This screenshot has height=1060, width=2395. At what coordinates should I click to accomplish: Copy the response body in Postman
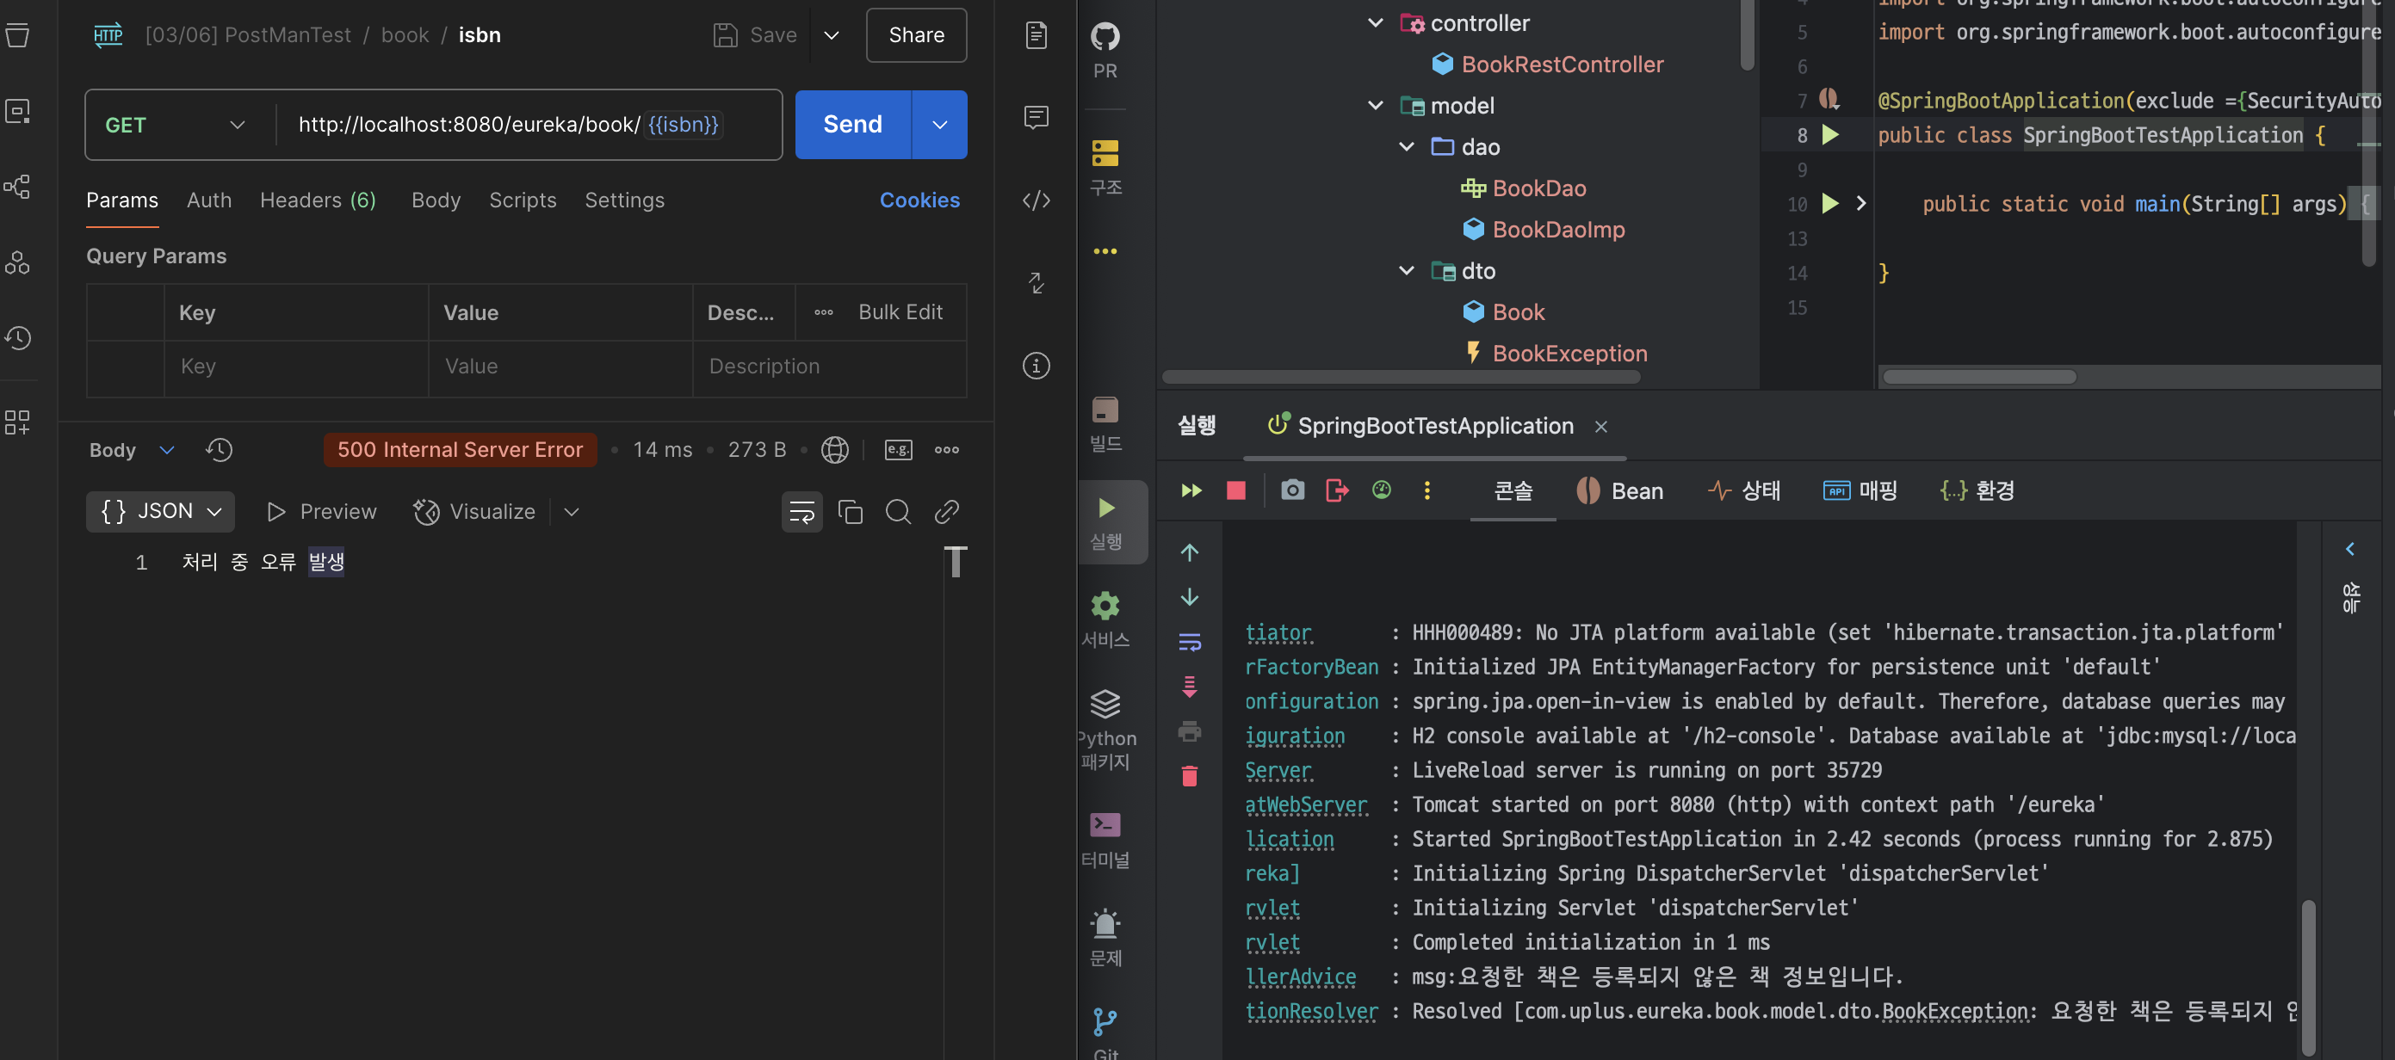point(850,512)
